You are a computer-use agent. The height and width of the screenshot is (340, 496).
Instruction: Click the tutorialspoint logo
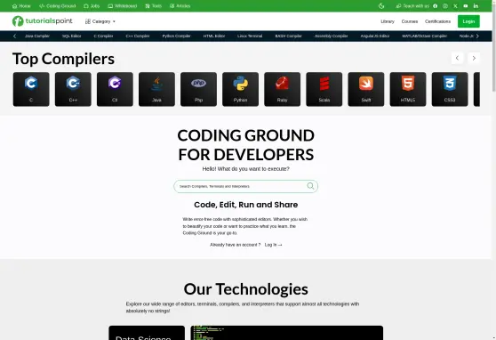(43, 21)
